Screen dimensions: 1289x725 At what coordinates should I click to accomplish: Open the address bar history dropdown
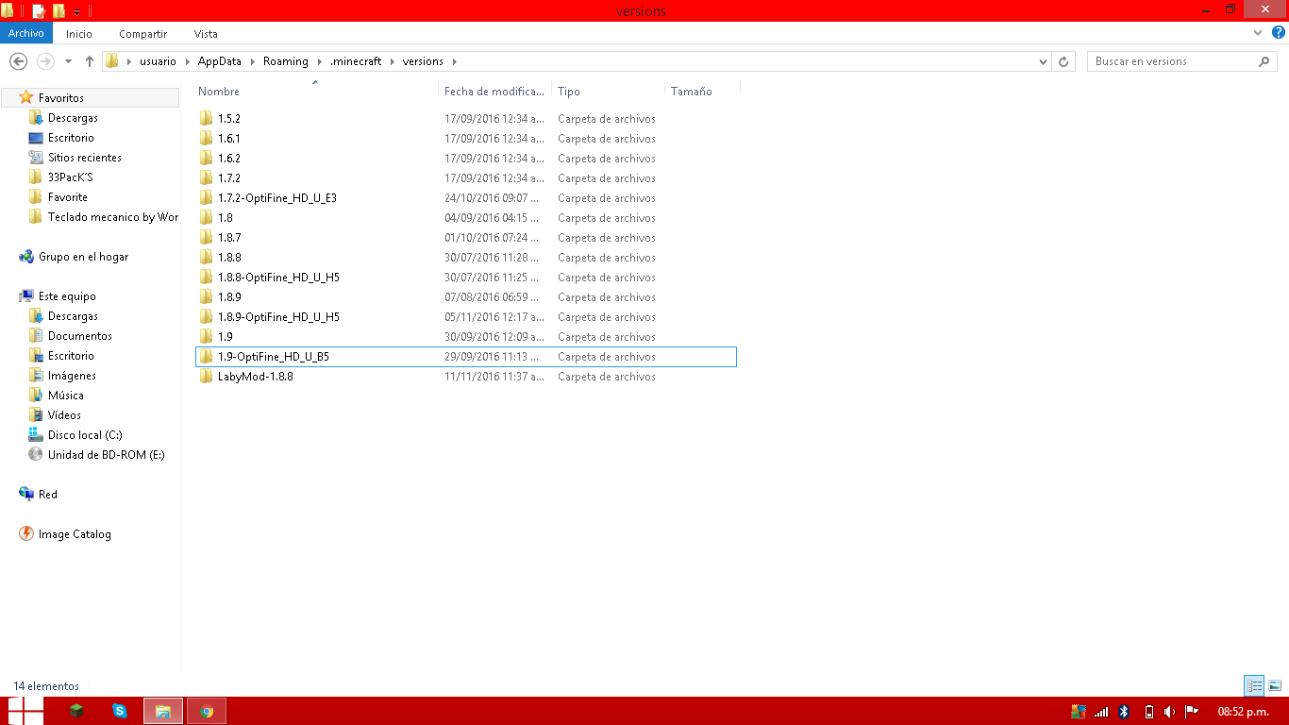coord(1043,61)
